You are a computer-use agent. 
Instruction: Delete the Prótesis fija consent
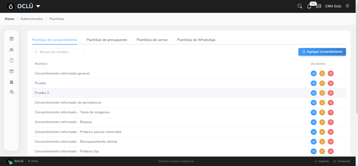pyautogui.click(x=331, y=151)
